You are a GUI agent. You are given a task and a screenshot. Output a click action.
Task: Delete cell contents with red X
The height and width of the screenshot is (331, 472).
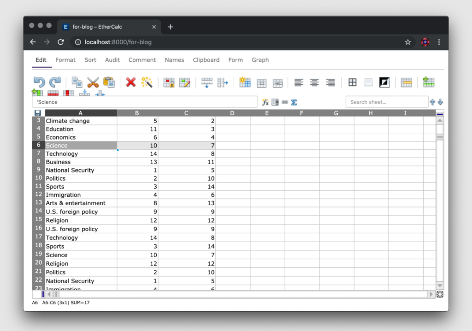coord(131,83)
